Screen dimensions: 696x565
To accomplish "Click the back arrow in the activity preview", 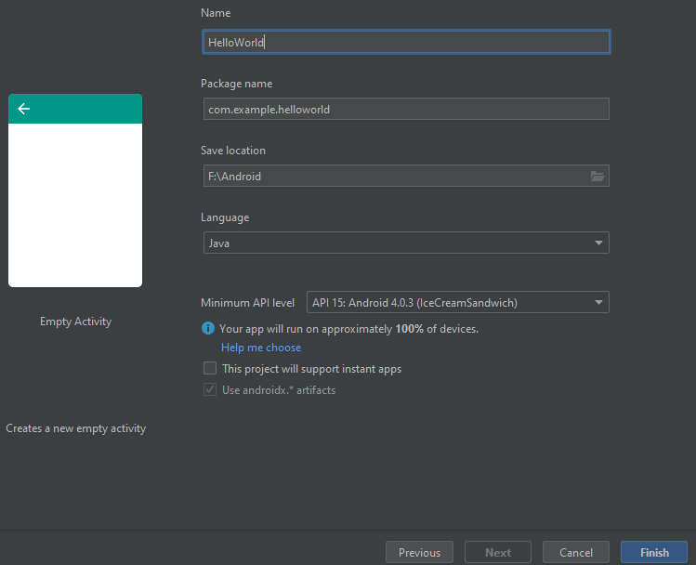I will click(24, 109).
